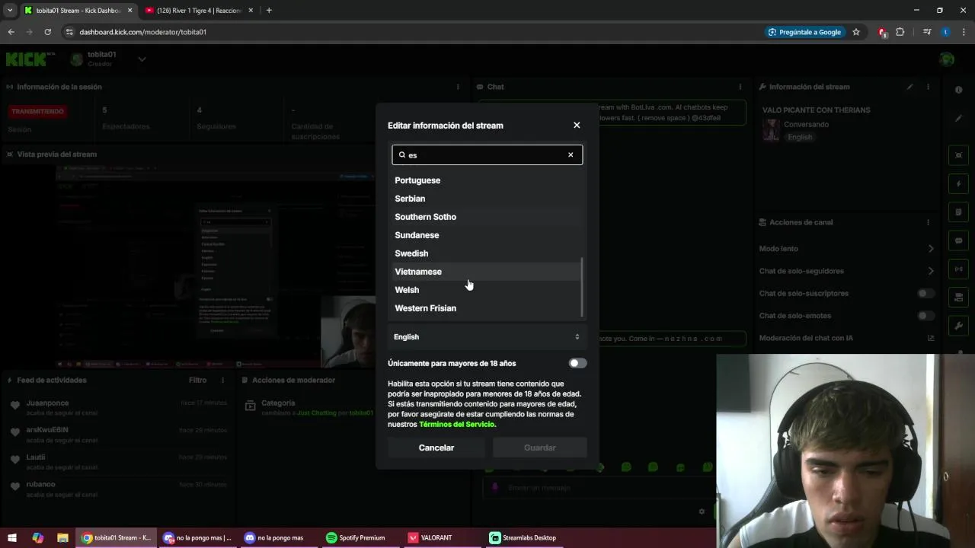
Task: Open Feed de actividades Filtro
Action: point(197,381)
